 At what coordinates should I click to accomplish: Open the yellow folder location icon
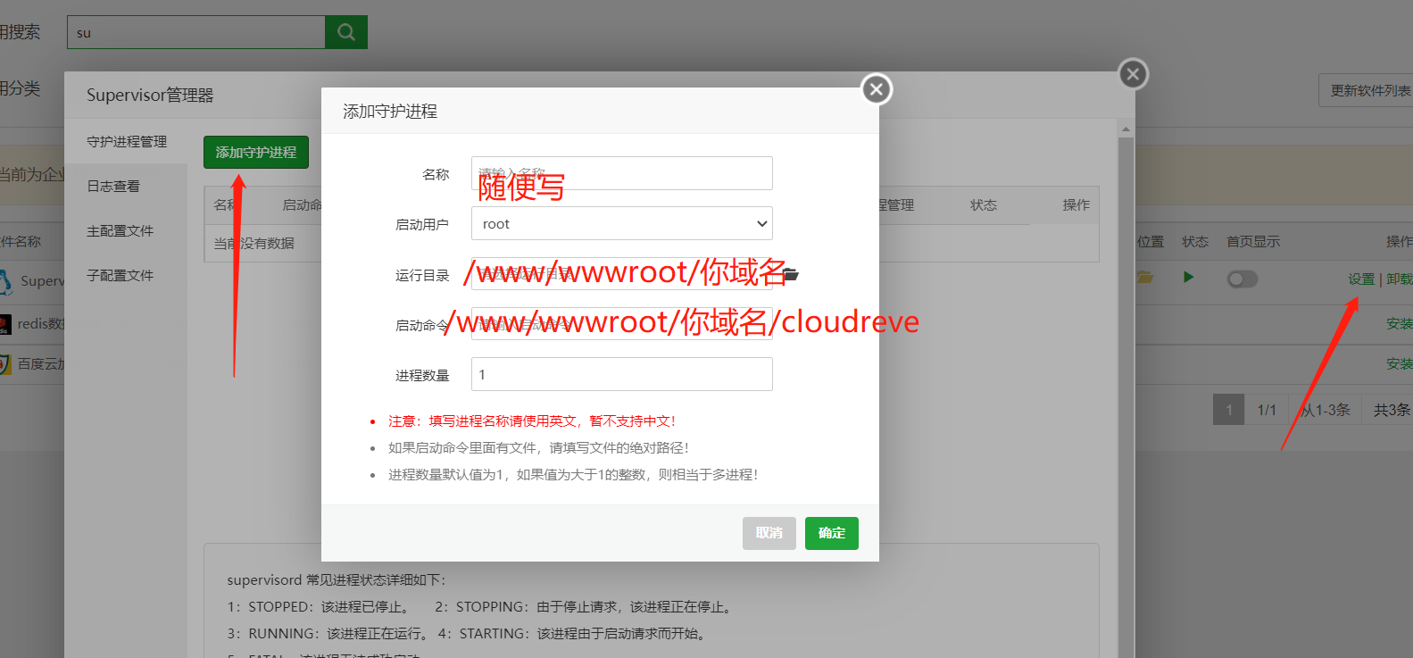point(1145,278)
